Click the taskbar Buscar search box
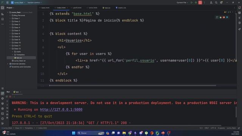This screenshot has height=136, width=242. (x=91, y=133)
